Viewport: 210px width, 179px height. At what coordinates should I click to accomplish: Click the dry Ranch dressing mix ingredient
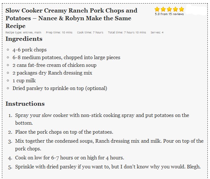pos(52,73)
